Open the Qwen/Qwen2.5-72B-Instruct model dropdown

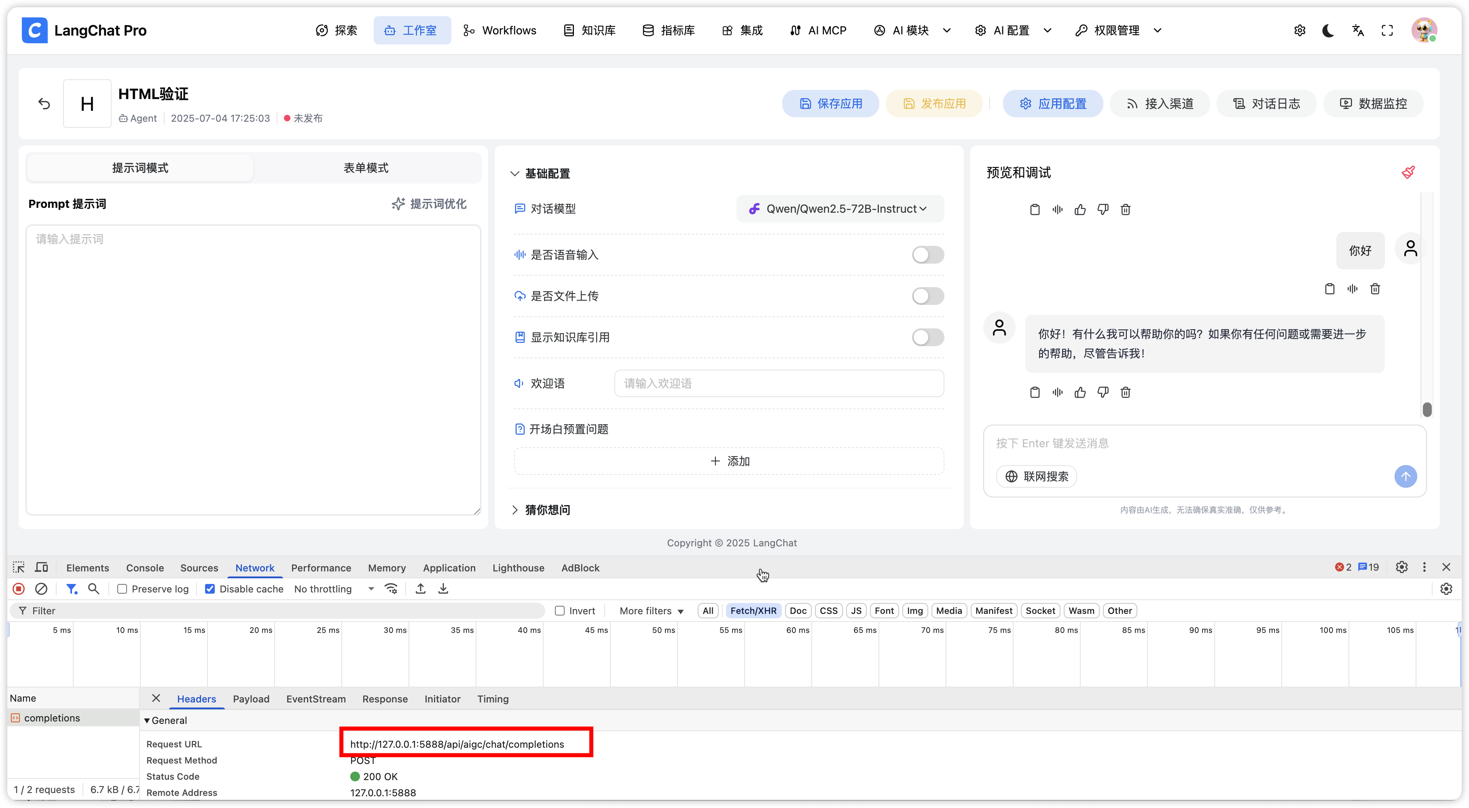(x=839, y=209)
